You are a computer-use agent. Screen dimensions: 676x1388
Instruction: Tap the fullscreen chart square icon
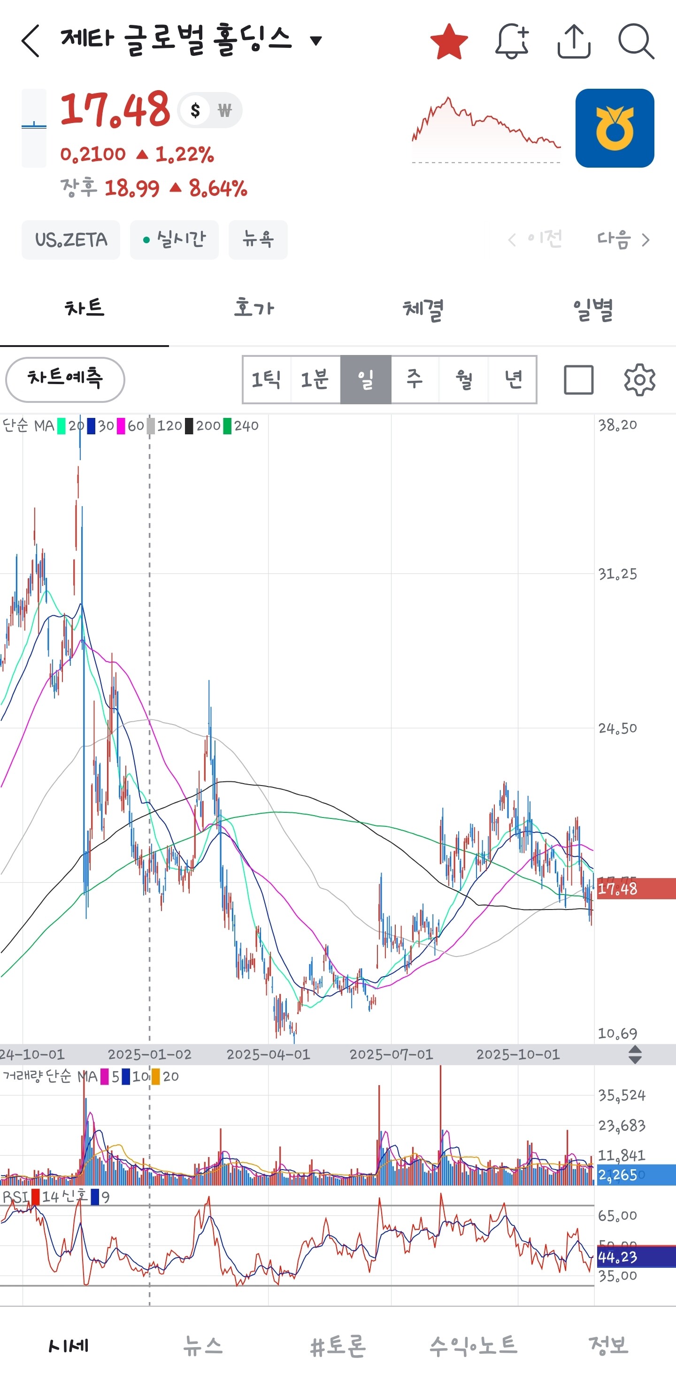point(578,380)
